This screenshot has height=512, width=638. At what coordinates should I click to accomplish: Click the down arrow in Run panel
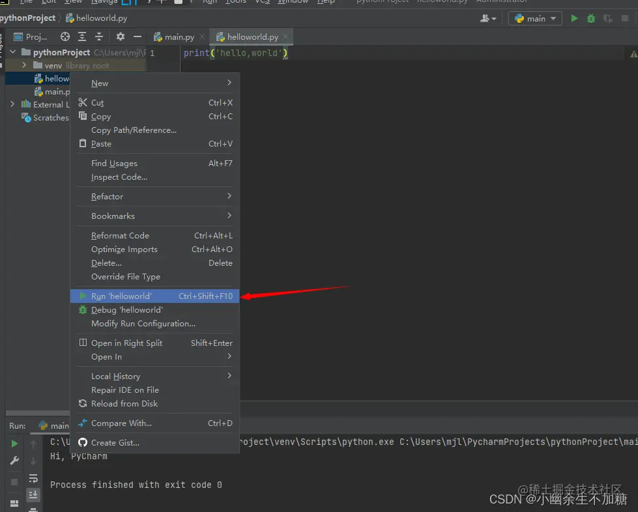click(x=33, y=461)
